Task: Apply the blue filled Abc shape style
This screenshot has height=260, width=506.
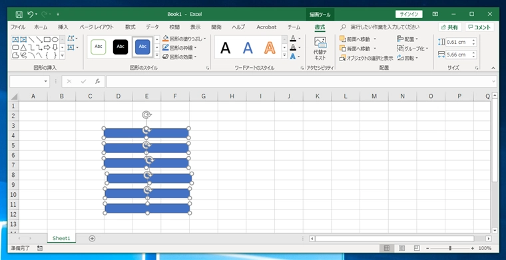Action: pyautogui.click(x=142, y=47)
